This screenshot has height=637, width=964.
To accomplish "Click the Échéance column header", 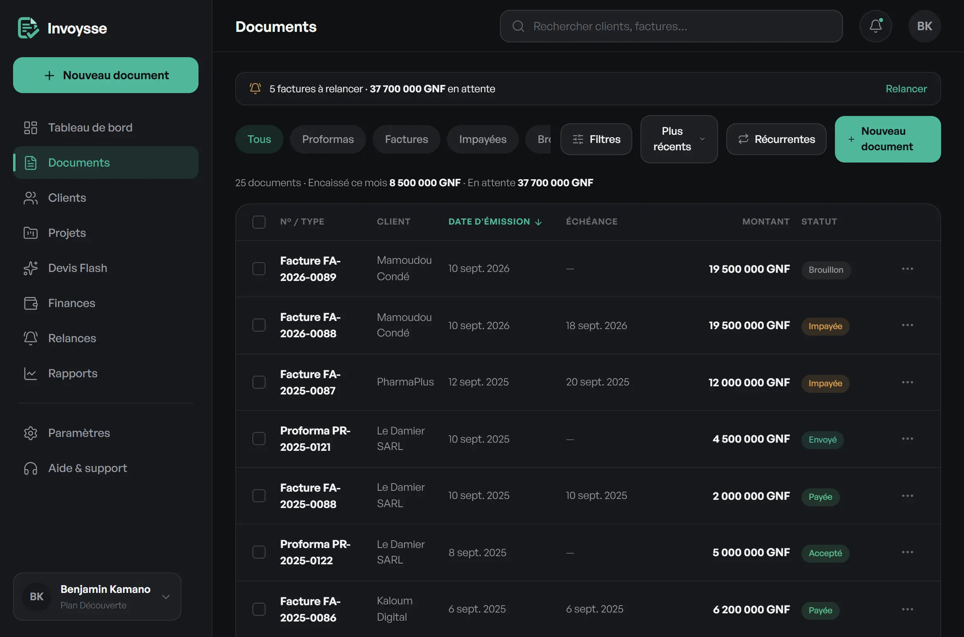I will tap(592, 222).
